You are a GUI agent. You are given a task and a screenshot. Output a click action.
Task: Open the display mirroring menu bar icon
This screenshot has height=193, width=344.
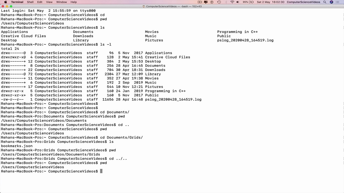pos(206,2)
